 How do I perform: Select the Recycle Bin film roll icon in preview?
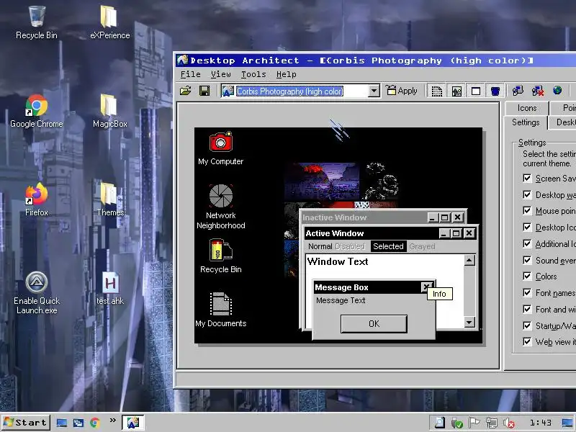pyautogui.click(x=220, y=250)
